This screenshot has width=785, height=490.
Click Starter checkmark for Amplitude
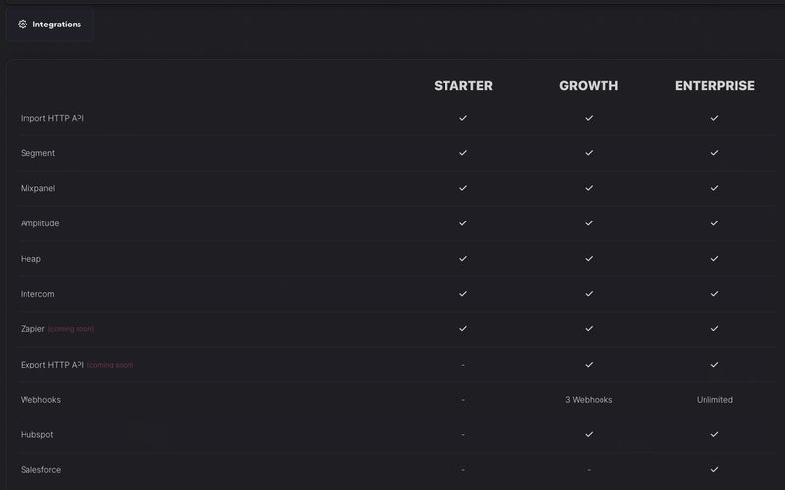click(463, 223)
